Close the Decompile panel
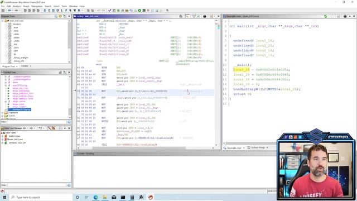This screenshot has height=201, width=357. pyautogui.click(x=354, y=16)
